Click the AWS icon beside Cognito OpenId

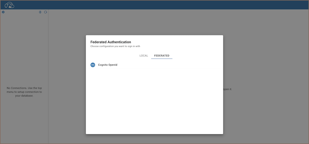93,65
